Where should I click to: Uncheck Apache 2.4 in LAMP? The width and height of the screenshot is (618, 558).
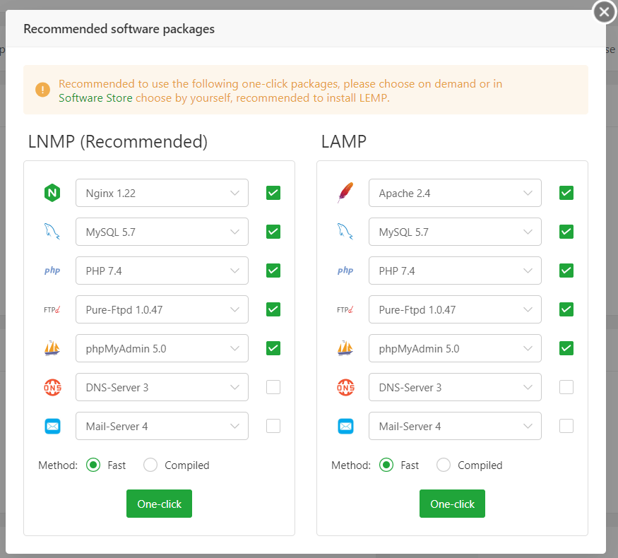pyautogui.click(x=566, y=193)
